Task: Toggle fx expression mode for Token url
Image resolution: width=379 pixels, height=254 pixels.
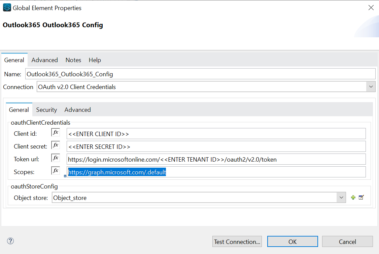Action: 56,158
